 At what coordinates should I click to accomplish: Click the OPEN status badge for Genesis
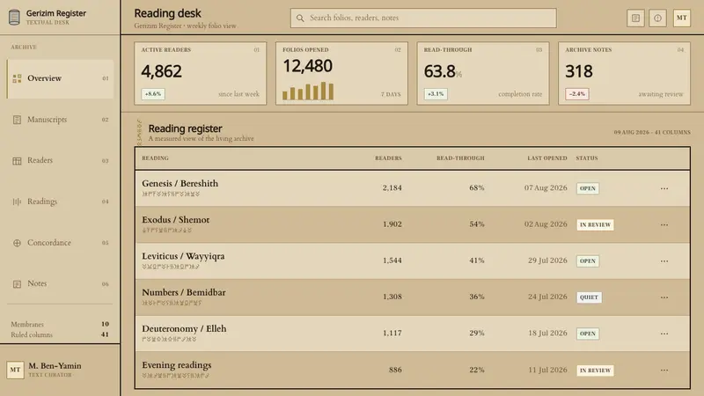588,188
